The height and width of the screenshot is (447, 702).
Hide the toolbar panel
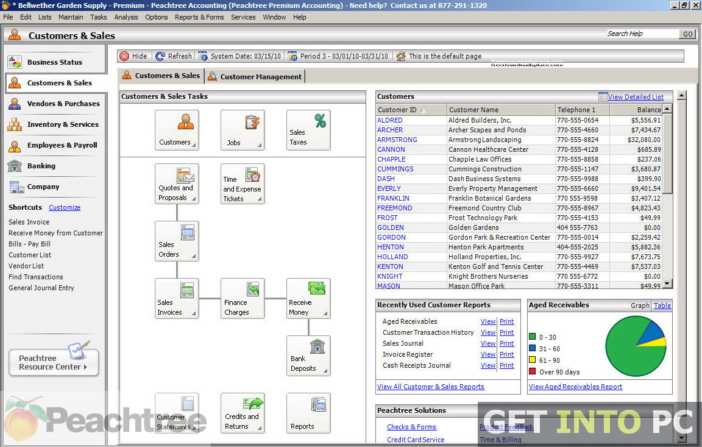133,56
